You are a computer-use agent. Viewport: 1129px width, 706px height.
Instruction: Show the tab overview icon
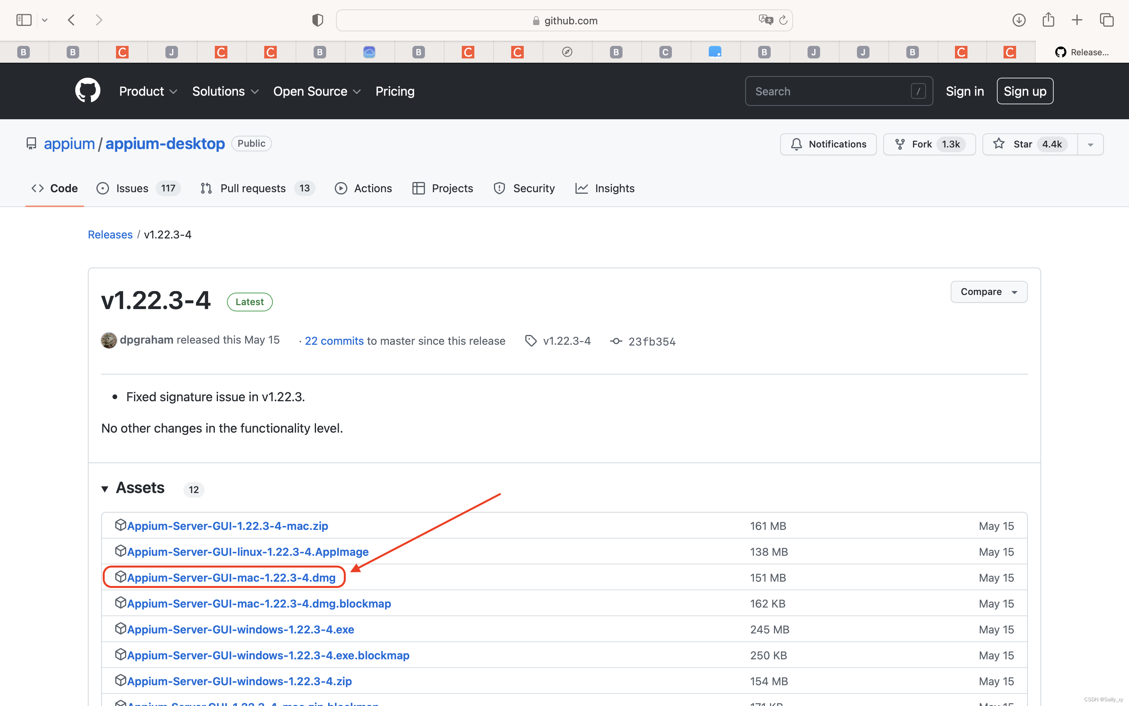(x=1107, y=20)
